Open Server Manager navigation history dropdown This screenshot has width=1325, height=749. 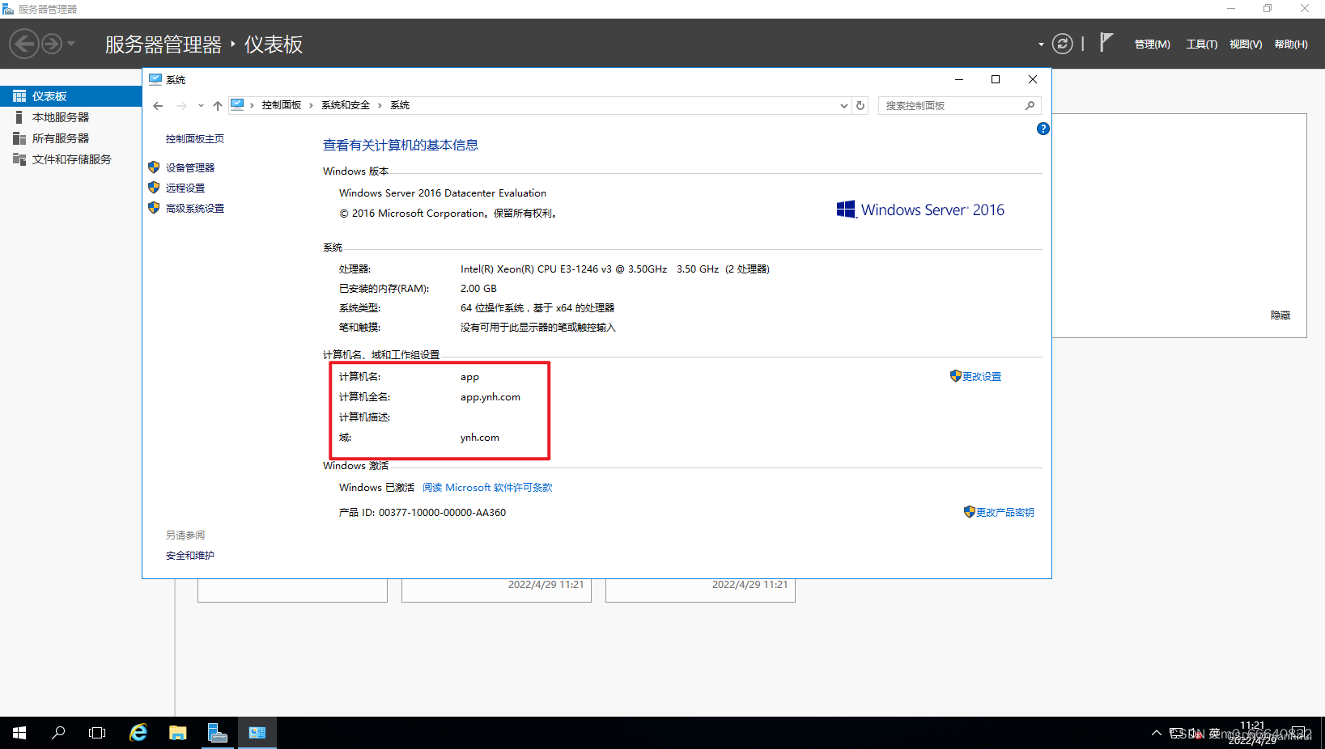[x=71, y=44]
